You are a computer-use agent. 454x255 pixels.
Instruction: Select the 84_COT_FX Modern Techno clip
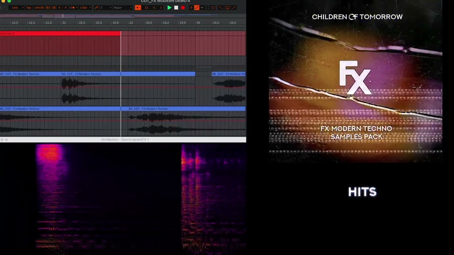(128, 74)
